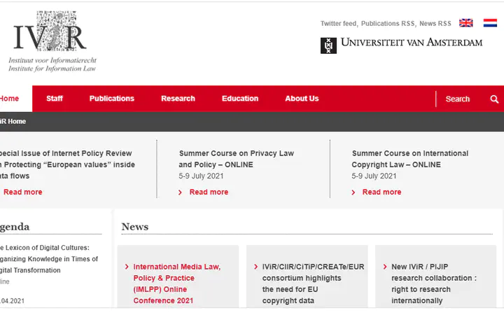Open the Staff menu

click(x=55, y=99)
